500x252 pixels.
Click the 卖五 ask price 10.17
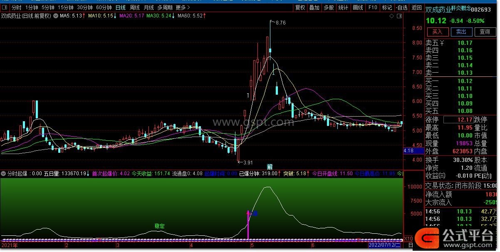pyautogui.click(x=465, y=43)
